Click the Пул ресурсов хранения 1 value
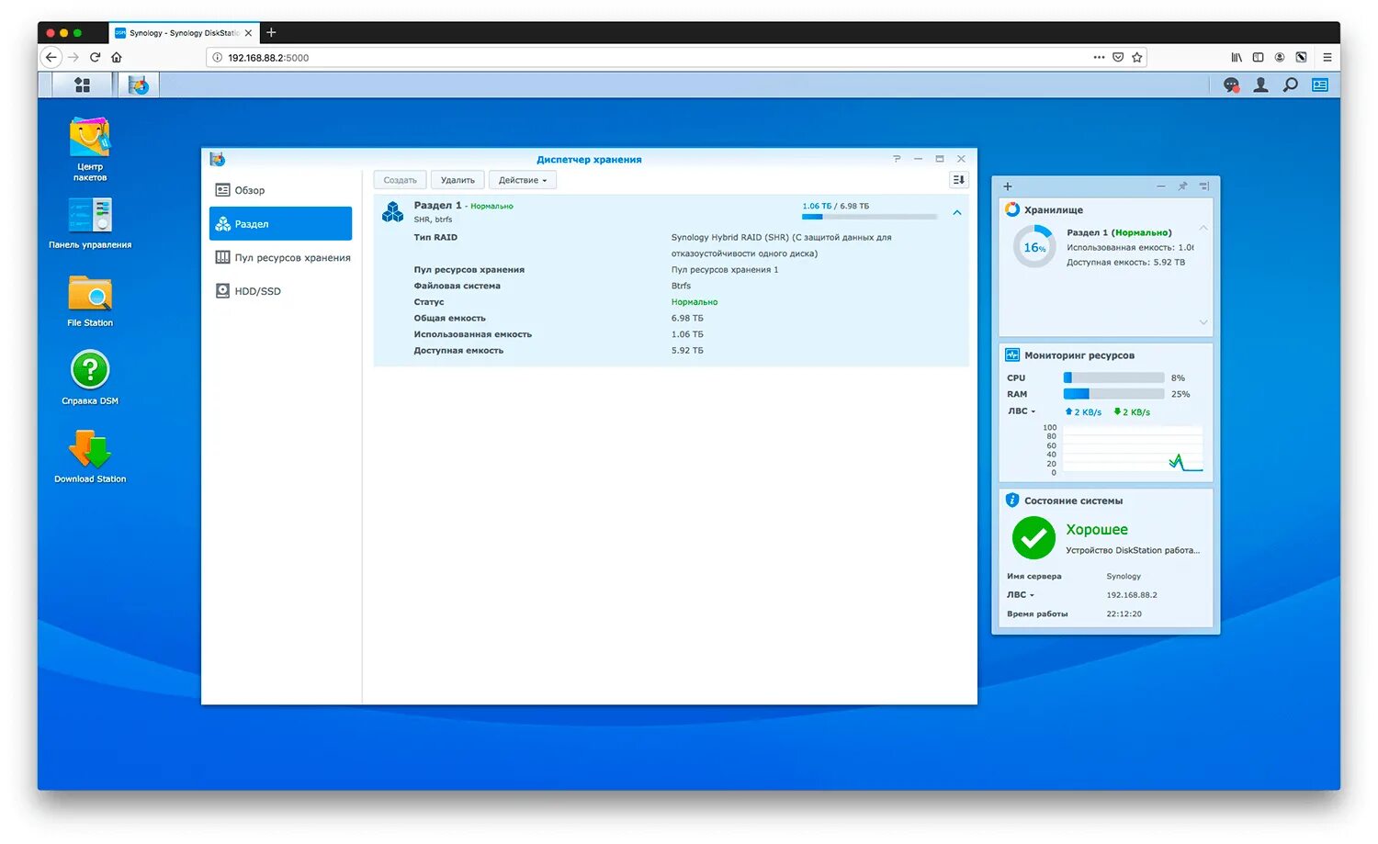Viewport: 1378px width, 844px height. pyautogui.click(x=725, y=270)
